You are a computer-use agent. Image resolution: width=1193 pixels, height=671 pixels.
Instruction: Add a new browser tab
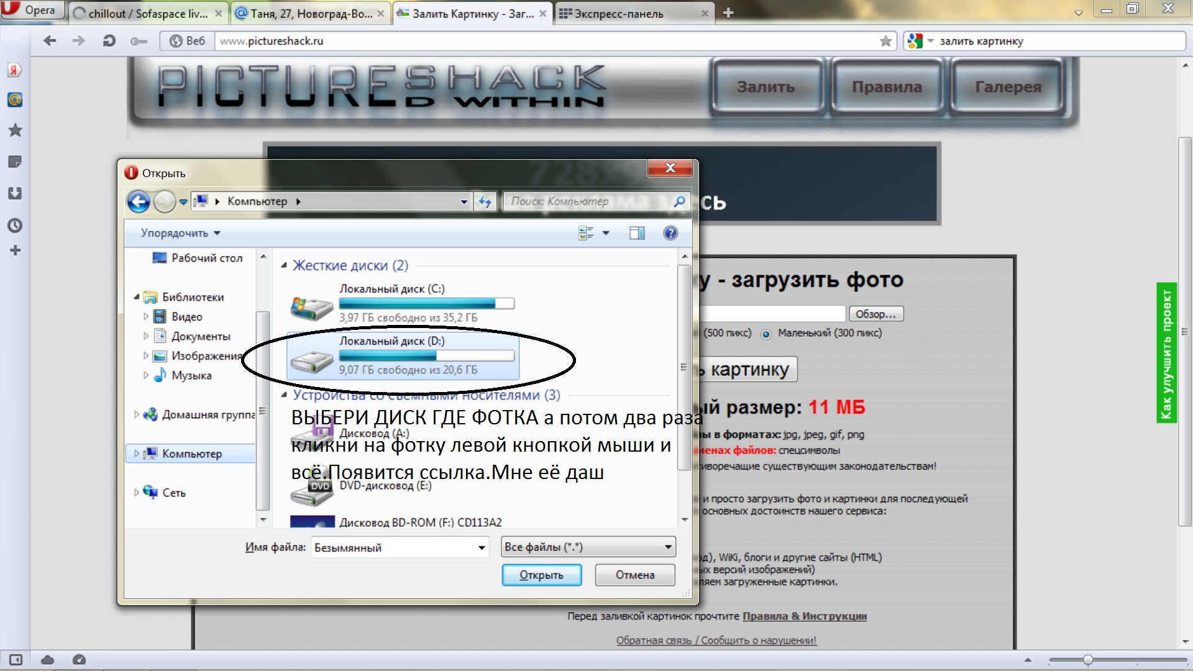pos(728,13)
